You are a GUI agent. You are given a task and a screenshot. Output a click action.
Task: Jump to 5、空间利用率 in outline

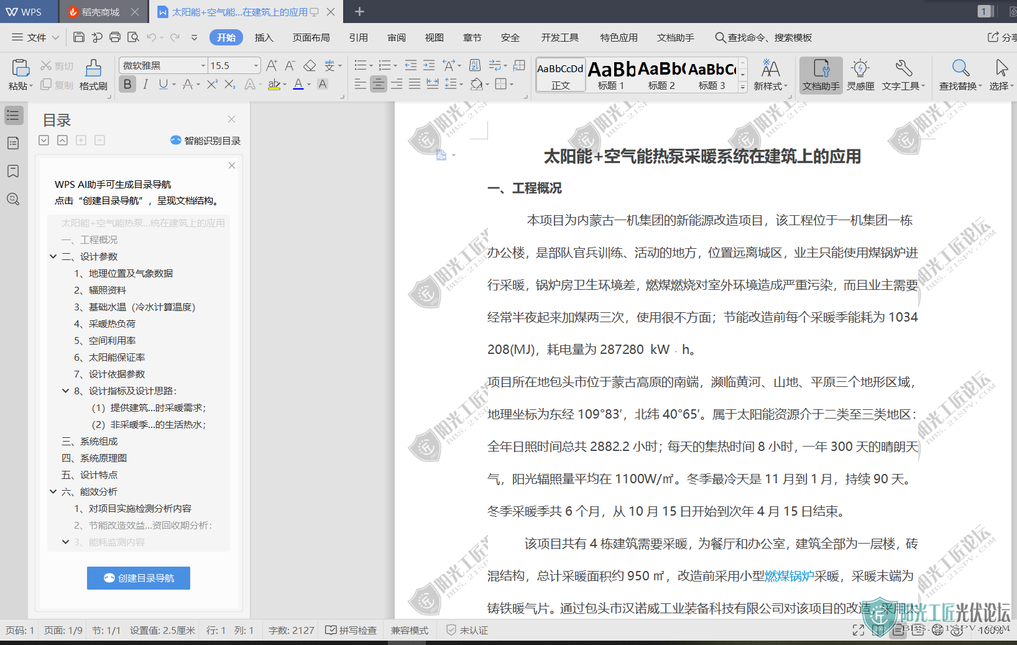pyautogui.click(x=104, y=340)
